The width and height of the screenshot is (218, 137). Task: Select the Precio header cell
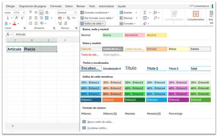pos(32,49)
